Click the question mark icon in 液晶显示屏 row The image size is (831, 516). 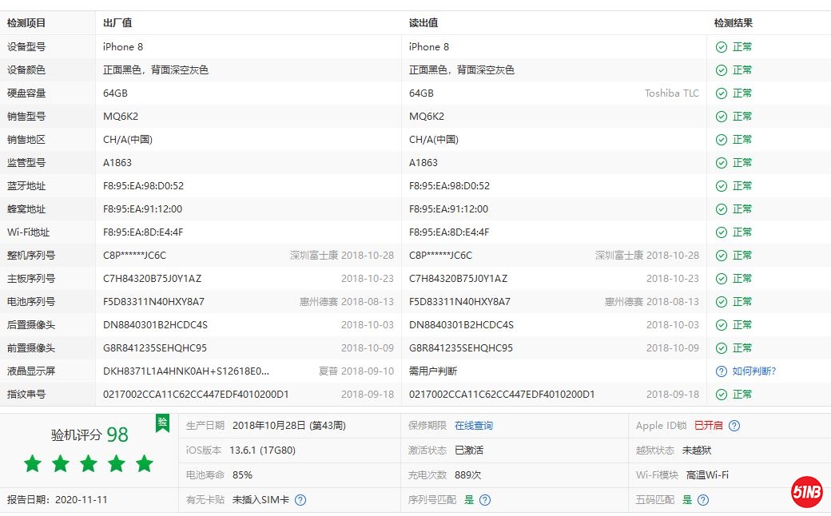click(x=722, y=371)
